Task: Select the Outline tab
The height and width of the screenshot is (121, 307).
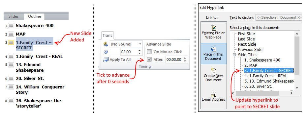Action: (x=34, y=16)
